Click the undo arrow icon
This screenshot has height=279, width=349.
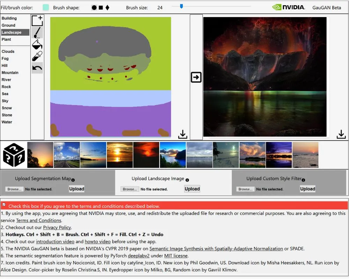pos(37,68)
